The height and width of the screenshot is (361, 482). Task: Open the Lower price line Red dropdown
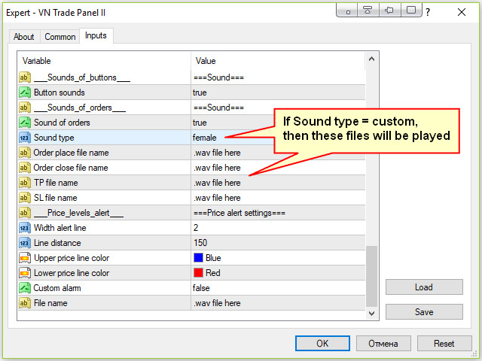(212, 273)
